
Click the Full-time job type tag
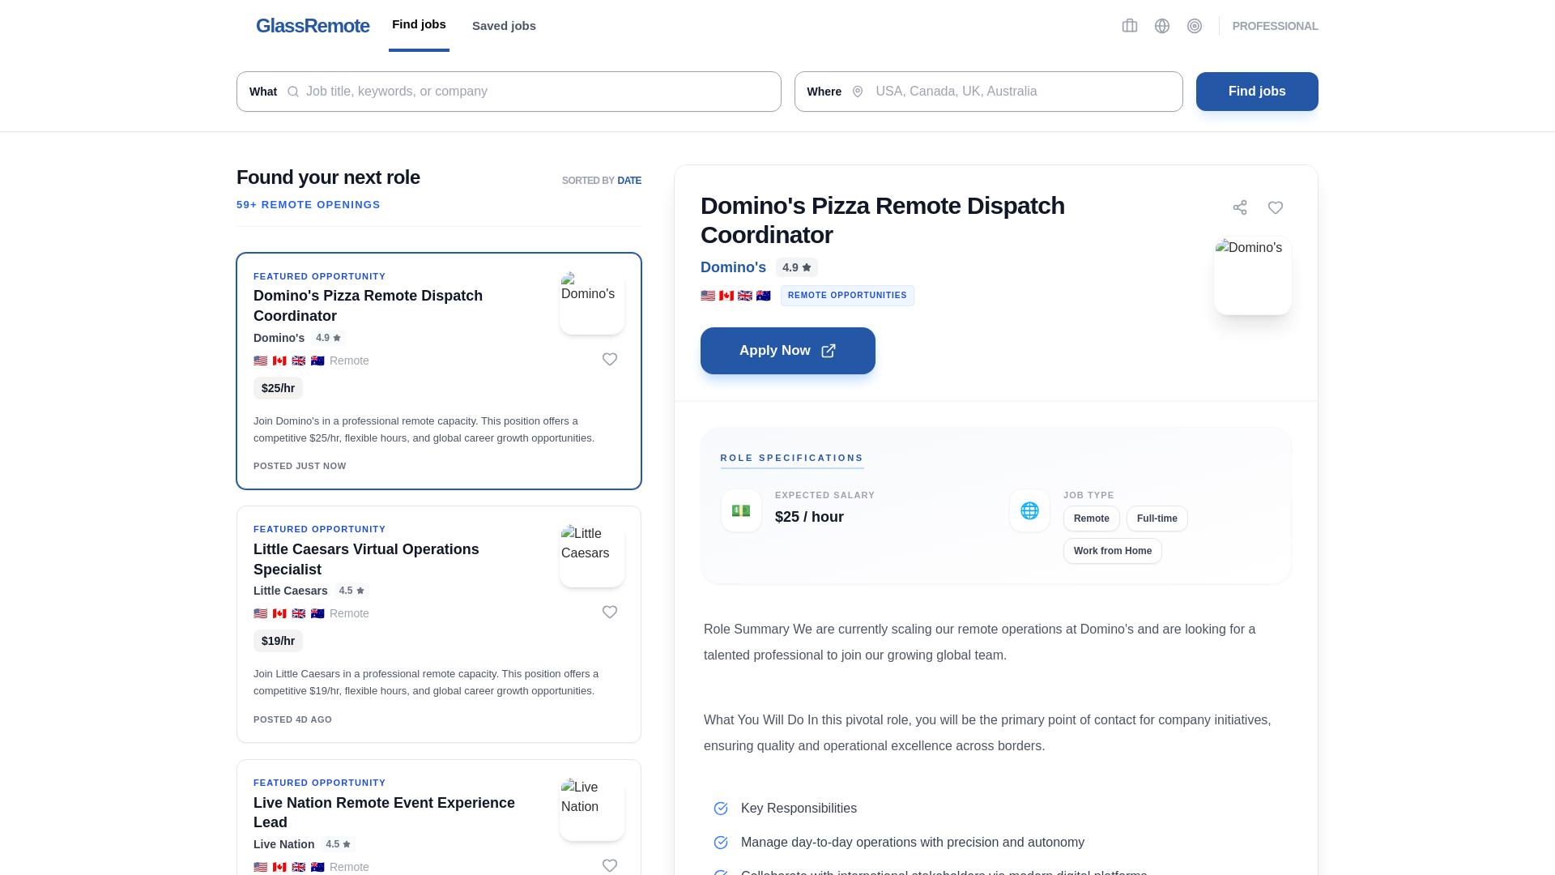click(x=1157, y=519)
